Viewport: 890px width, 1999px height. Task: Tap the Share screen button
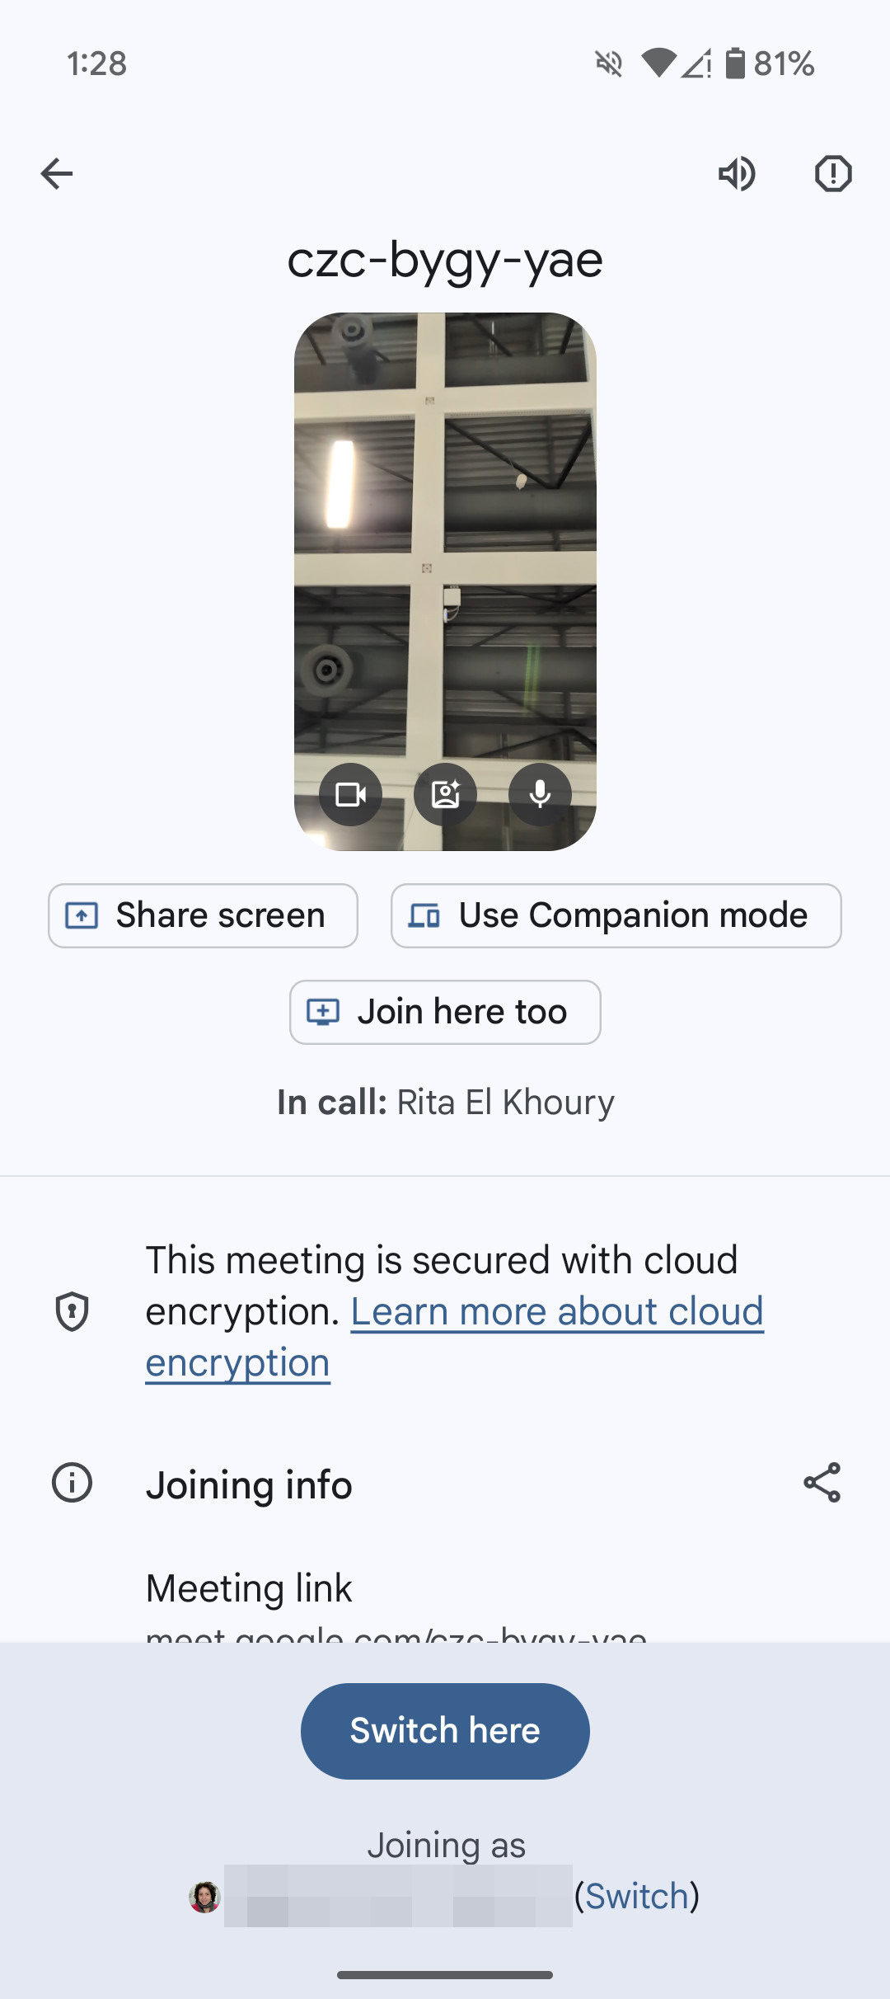pos(203,915)
